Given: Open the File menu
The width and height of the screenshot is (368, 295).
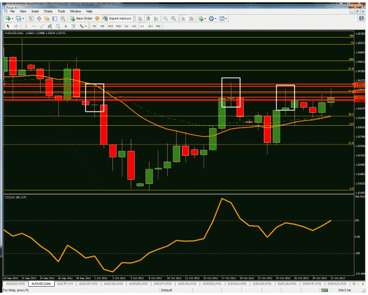Looking at the screenshot, I should click(12, 11).
